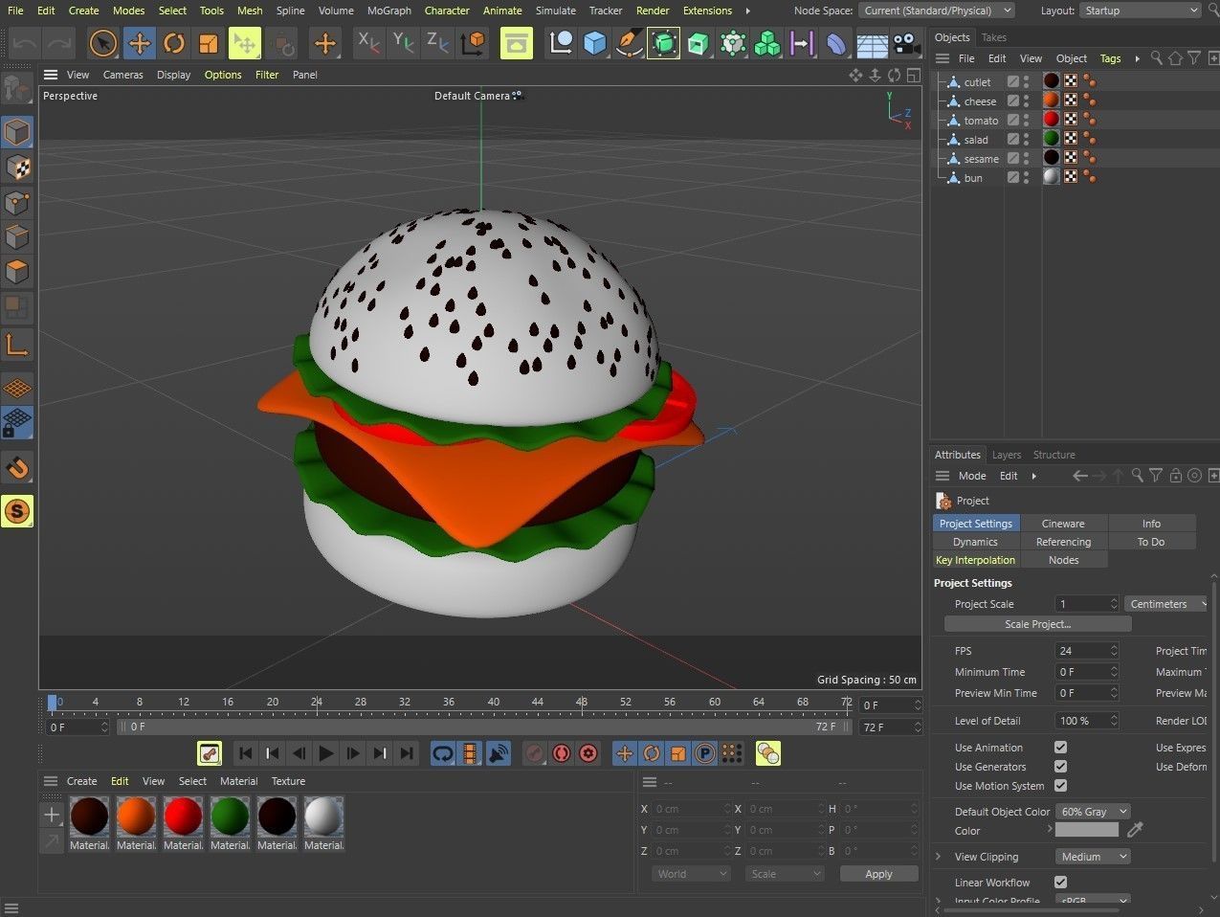Toggle layer checkmark for tomato object

click(1013, 121)
